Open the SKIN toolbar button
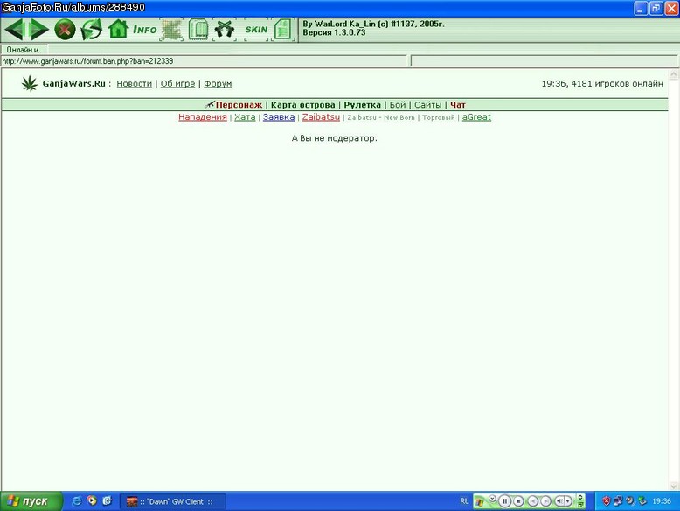 coord(256,30)
